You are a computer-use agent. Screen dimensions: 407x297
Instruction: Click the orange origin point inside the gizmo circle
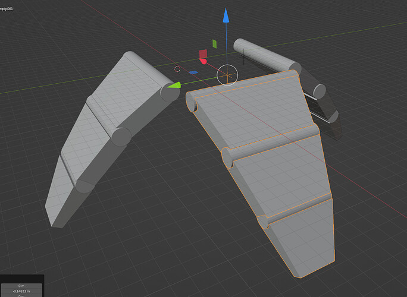point(227,75)
